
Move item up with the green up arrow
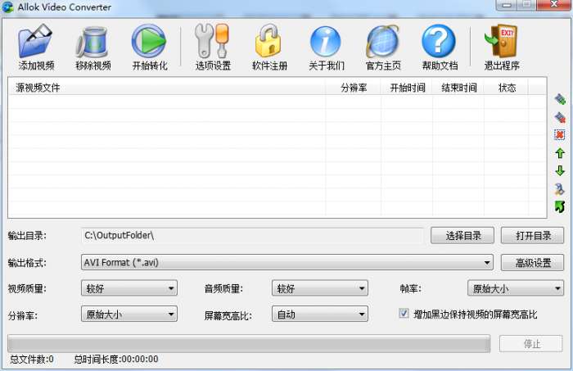[560, 153]
